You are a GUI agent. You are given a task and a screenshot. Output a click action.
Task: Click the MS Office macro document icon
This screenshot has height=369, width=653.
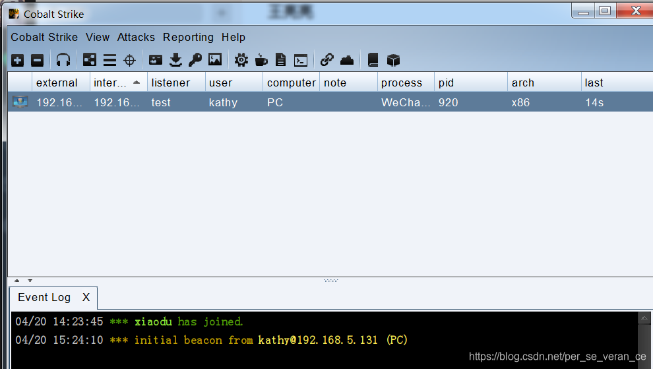coord(281,60)
